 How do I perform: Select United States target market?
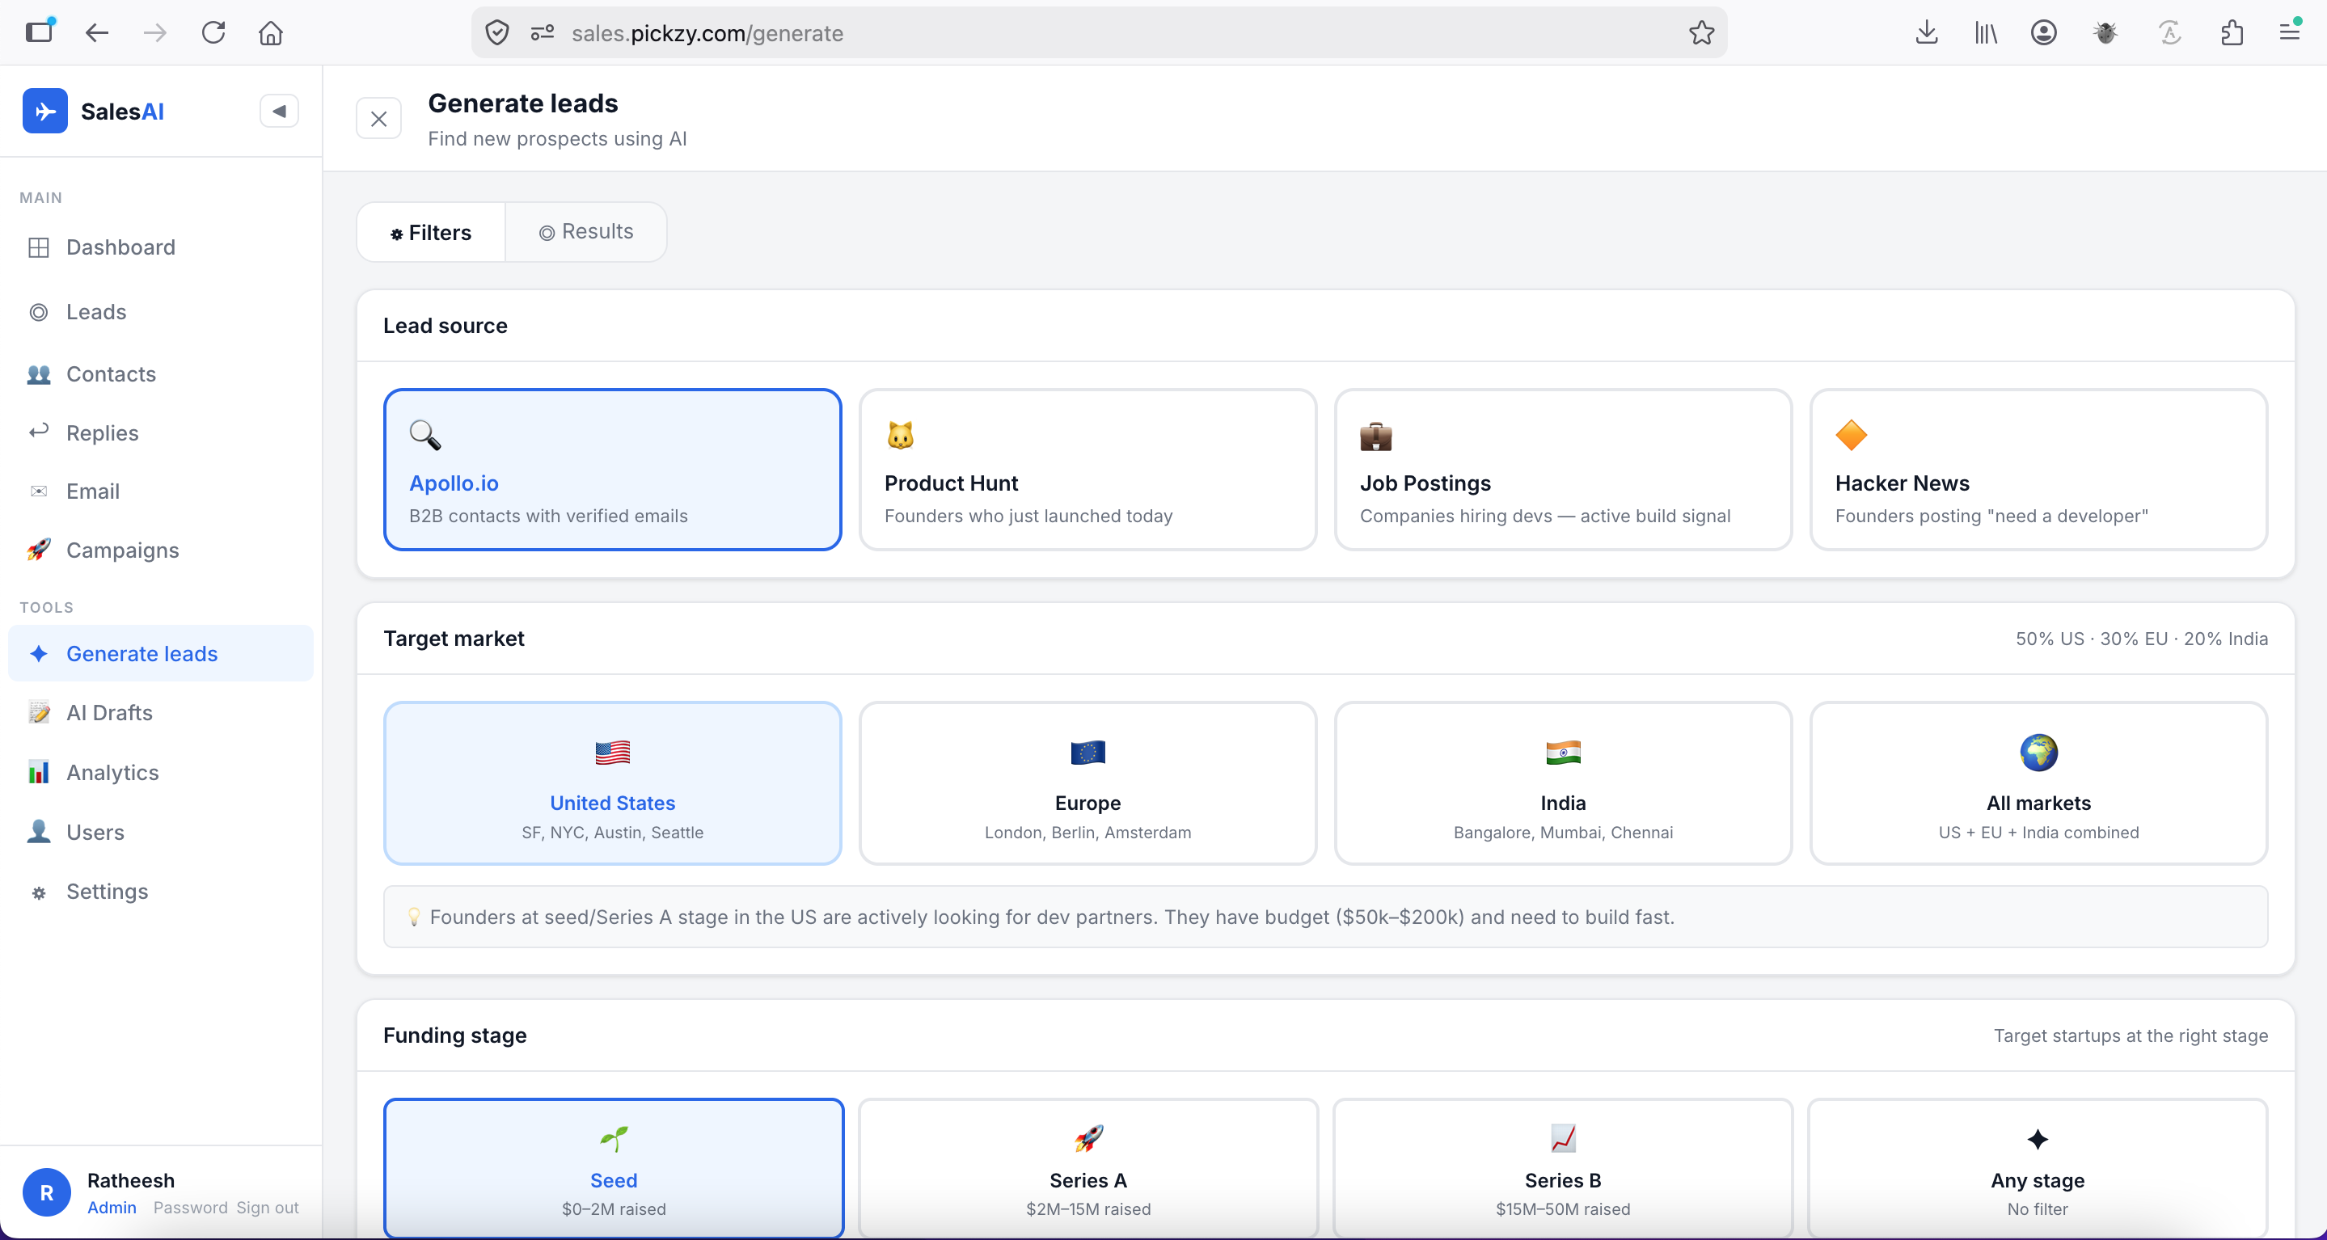[612, 783]
